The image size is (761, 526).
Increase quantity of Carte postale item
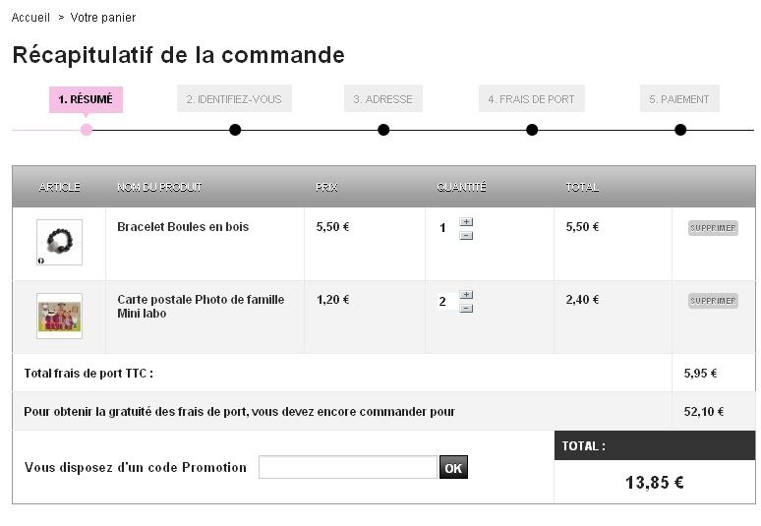coord(466,295)
